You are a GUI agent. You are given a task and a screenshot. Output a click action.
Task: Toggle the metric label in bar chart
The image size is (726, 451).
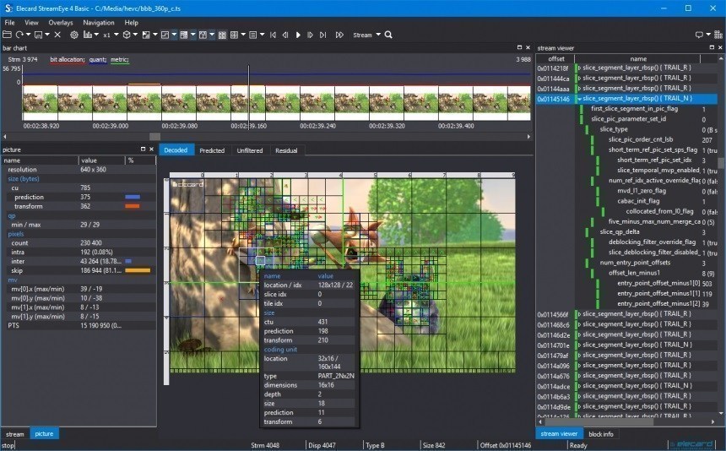pos(120,60)
